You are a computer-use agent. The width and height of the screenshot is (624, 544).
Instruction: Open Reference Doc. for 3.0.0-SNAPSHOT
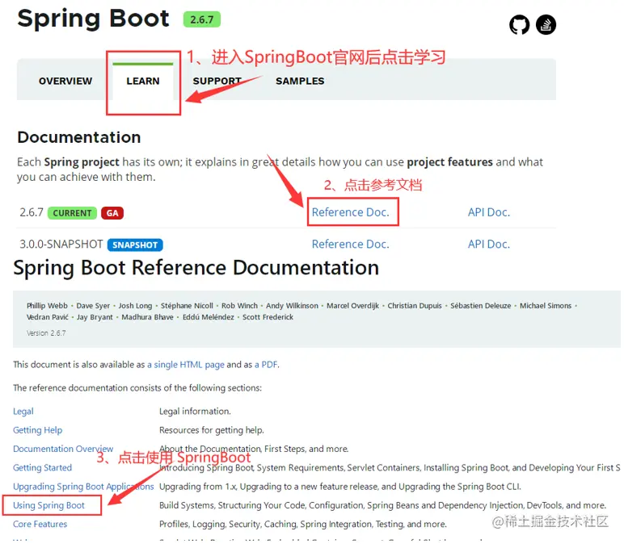coord(351,244)
